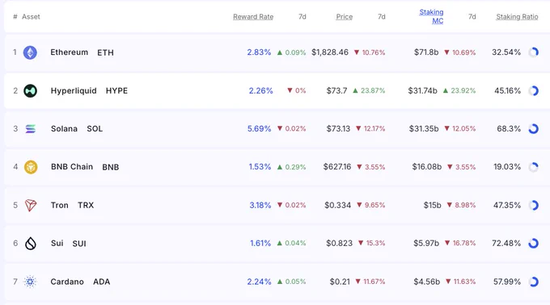Open the Hyperliquid asset name
The width and height of the screenshot is (550, 305).
[x=74, y=90]
